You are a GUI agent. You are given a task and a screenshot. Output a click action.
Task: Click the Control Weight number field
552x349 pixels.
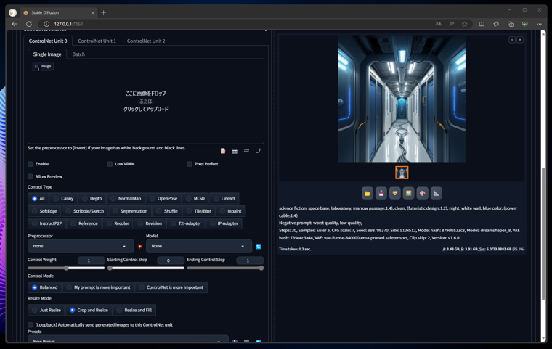[91, 260]
